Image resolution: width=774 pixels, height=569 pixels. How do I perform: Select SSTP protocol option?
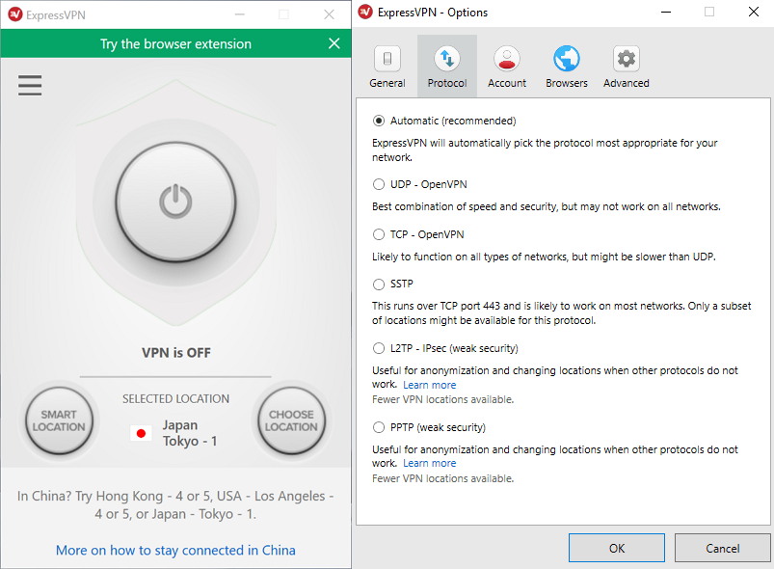[393, 284]
